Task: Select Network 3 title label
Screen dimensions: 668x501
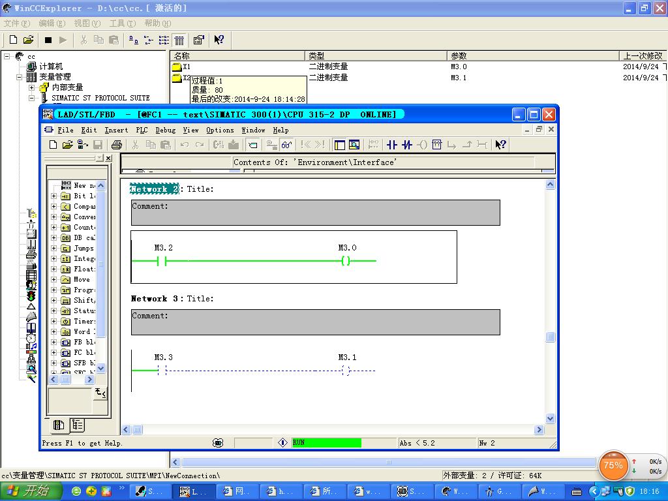Action: (x=154, y=299)
